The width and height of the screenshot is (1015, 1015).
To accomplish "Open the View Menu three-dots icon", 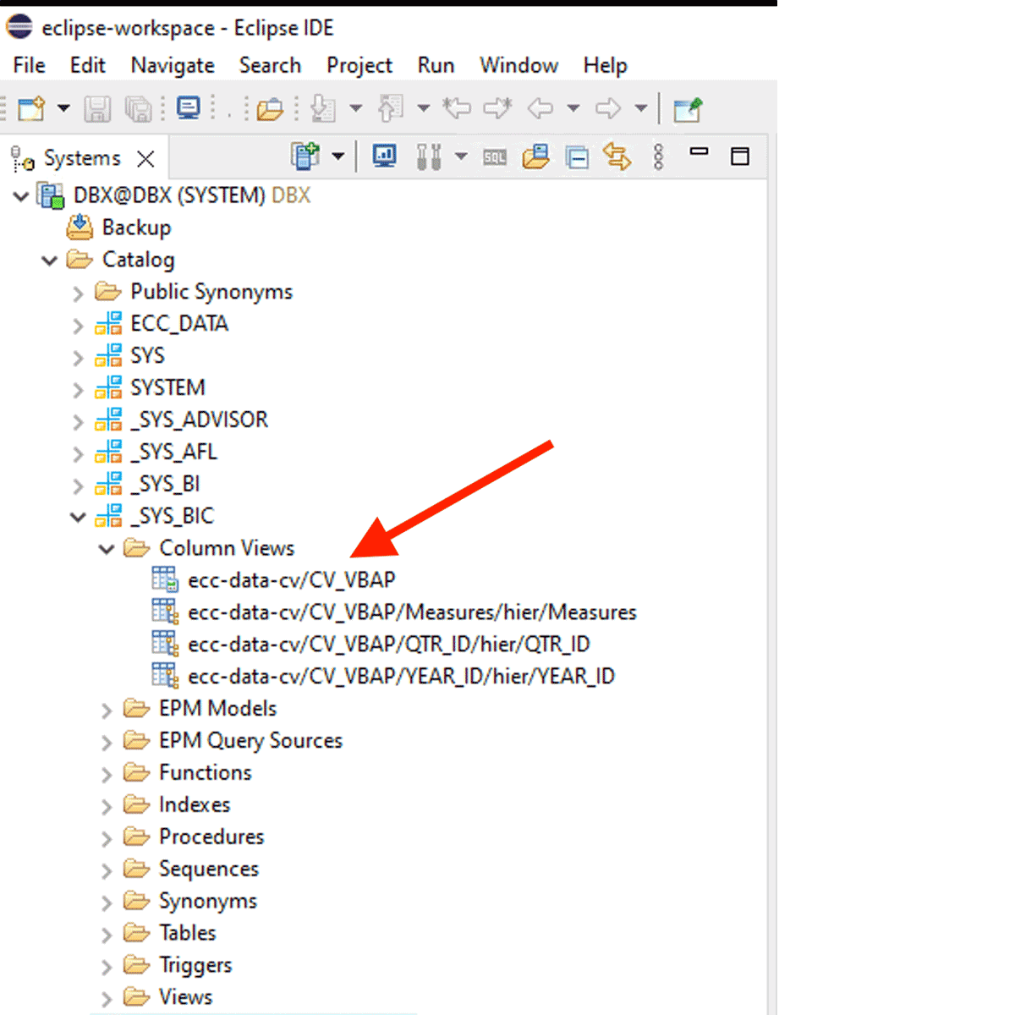I will coord(659,156).
